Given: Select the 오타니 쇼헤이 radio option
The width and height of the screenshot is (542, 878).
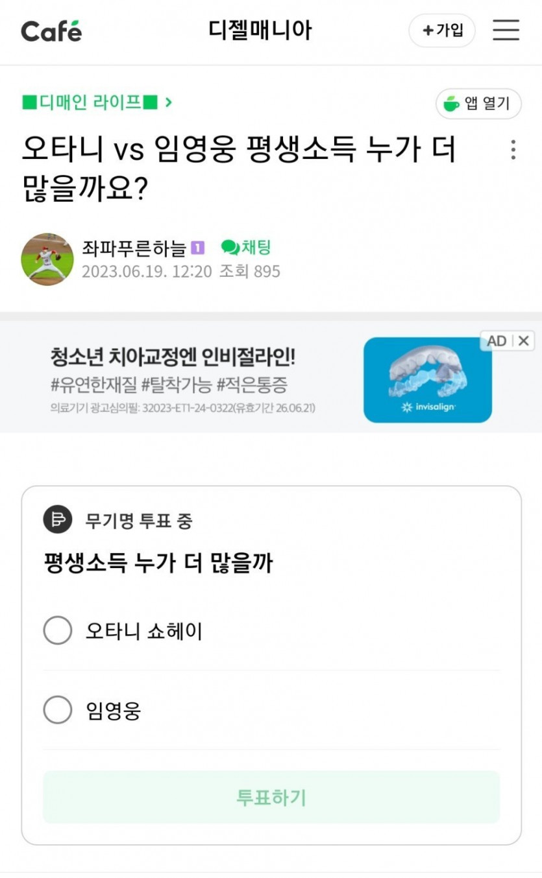Looking at the screenshot, I should pyautogui.click(x=58, y=630).
